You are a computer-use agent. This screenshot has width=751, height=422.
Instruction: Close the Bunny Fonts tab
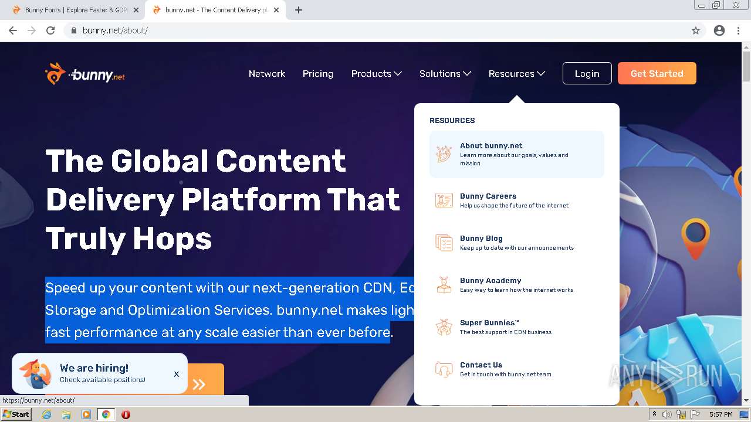point(136,10)
